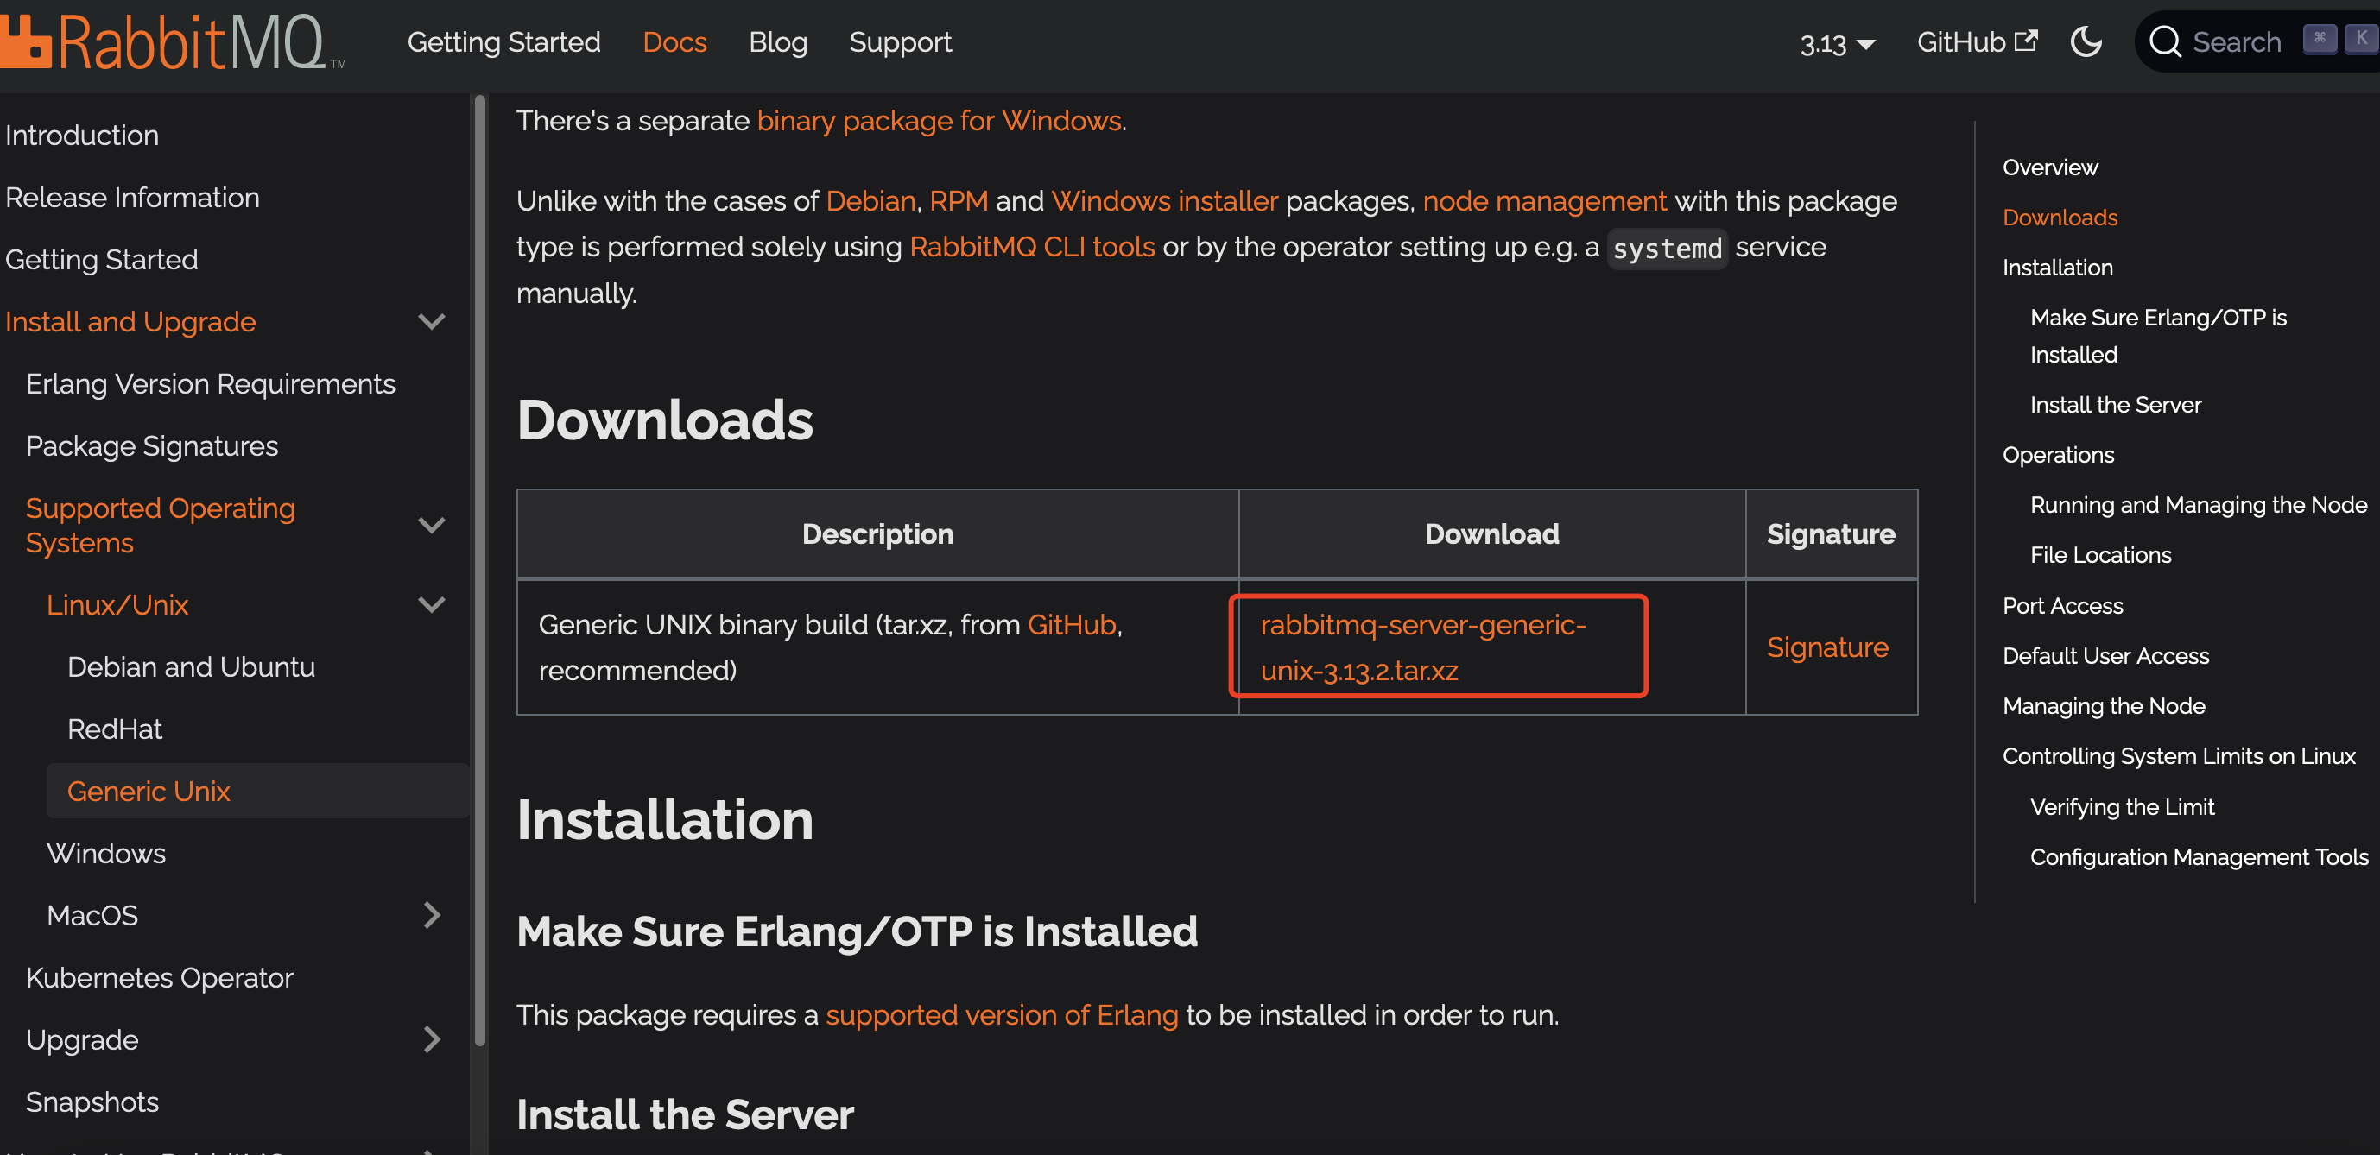The height and width of the screenshot is (1155, 2380).
Task: Open RedHat sidebar page
Action: tap(115, 729)
